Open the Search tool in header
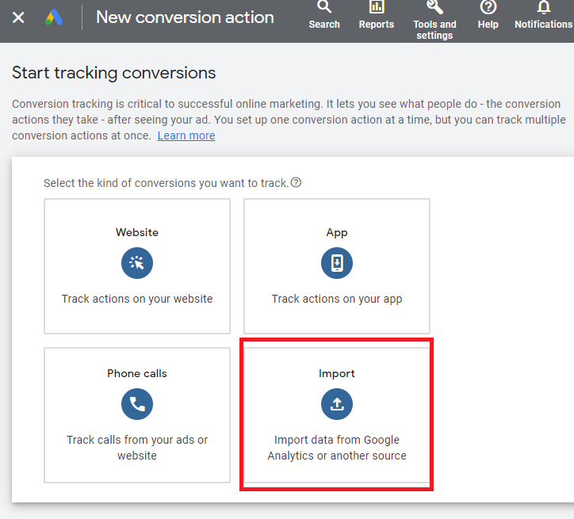 pyautogui.click(x=324, y=16)
